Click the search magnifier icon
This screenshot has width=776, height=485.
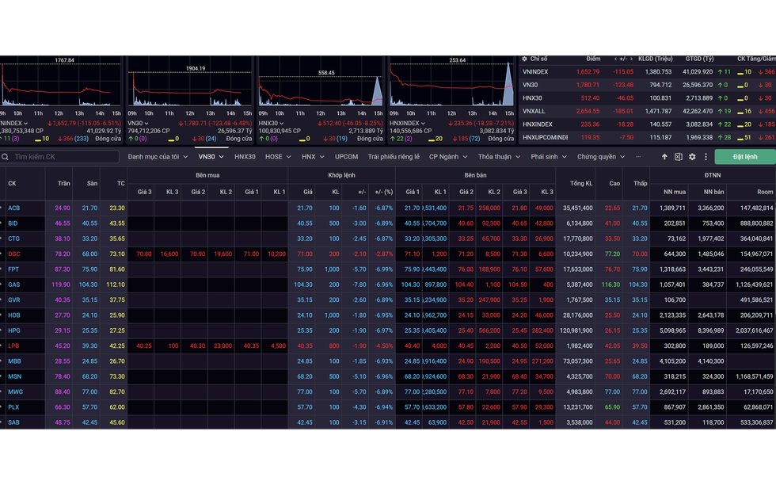(x=6, y=157)
